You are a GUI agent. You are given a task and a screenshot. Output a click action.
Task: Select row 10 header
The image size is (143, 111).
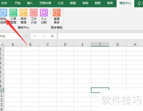[x=2, y=90]
